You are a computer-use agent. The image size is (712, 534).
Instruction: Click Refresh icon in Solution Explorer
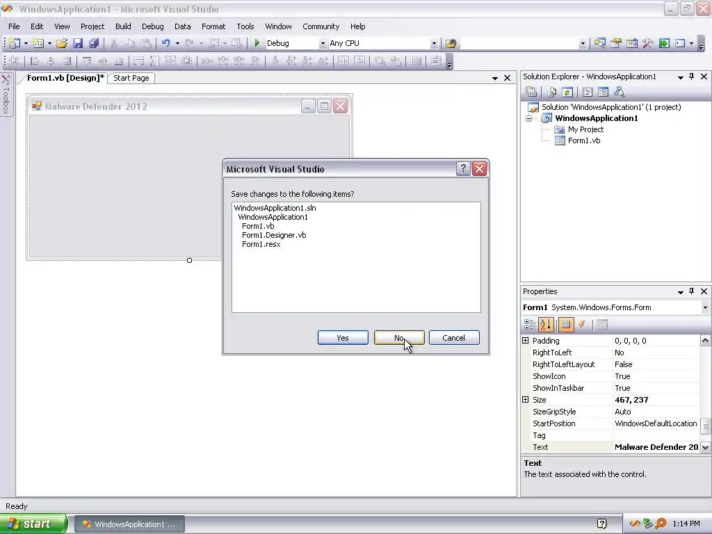567,92
